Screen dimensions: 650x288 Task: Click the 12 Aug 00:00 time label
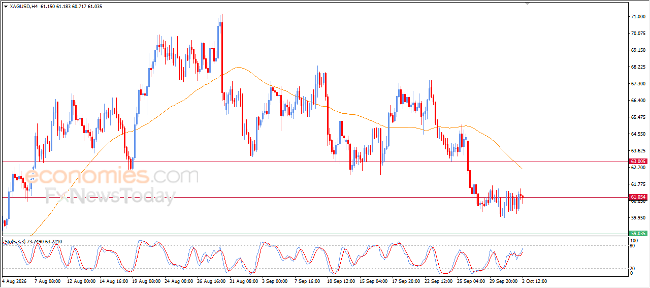click(81, 281)
